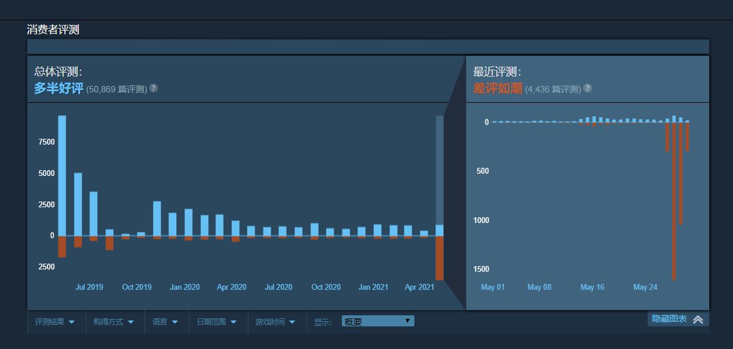Viewport: 733px width, 349px height.
Task: Click the 差评如潮 recent rating link
Action: (497, 88)
